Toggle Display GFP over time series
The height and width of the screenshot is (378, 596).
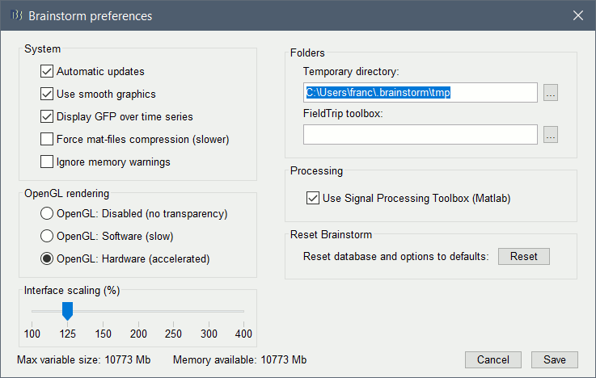pyautogui.click(x=47, y=117)
